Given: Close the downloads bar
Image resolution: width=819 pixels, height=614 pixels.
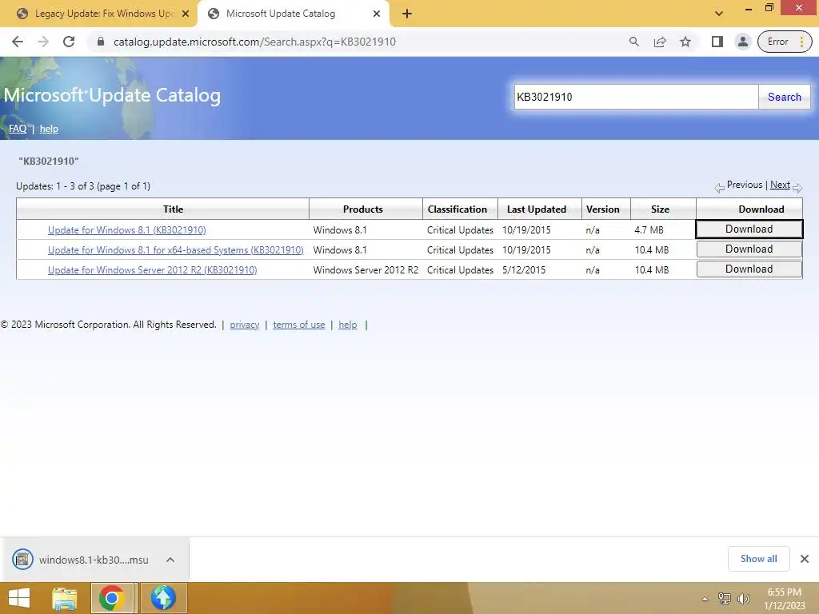Looking at the screenshot, I should [x=805, y=559].
